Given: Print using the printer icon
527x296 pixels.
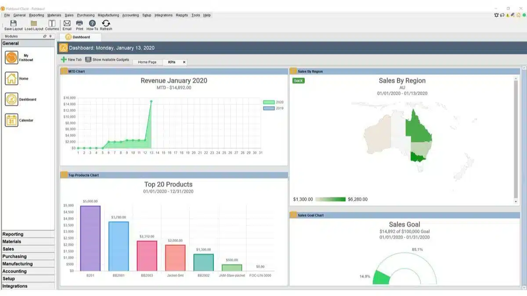Looking at the screenshot, I should pos(79,23).
